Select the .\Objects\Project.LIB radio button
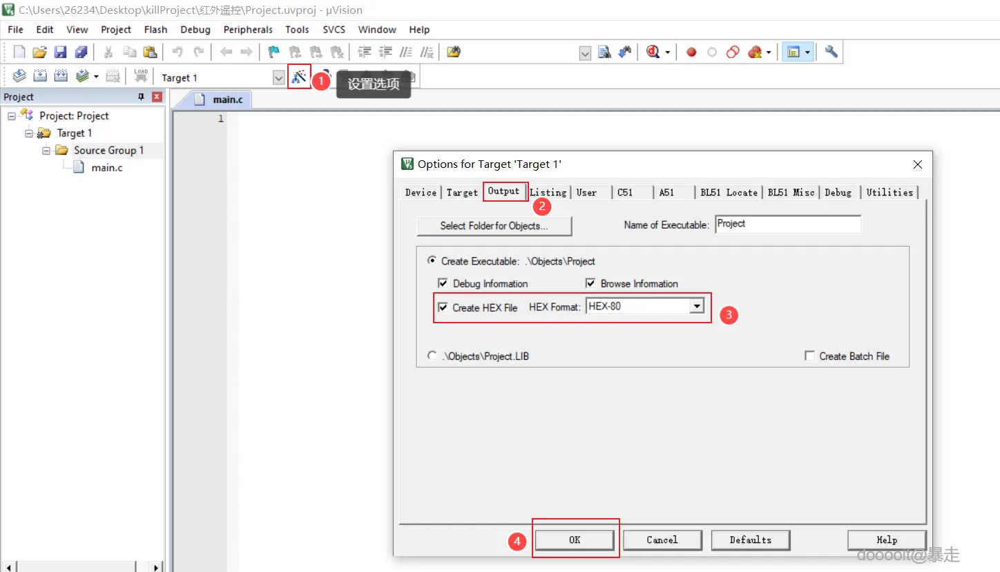 tap(432, 356)
